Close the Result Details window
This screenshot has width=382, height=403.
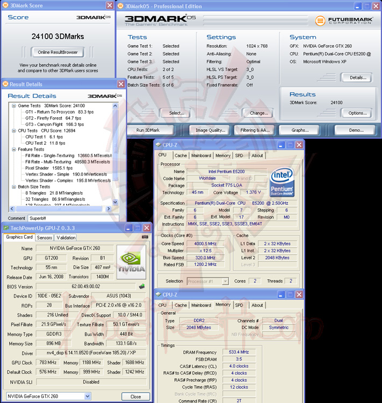click(x=121, y=84)
